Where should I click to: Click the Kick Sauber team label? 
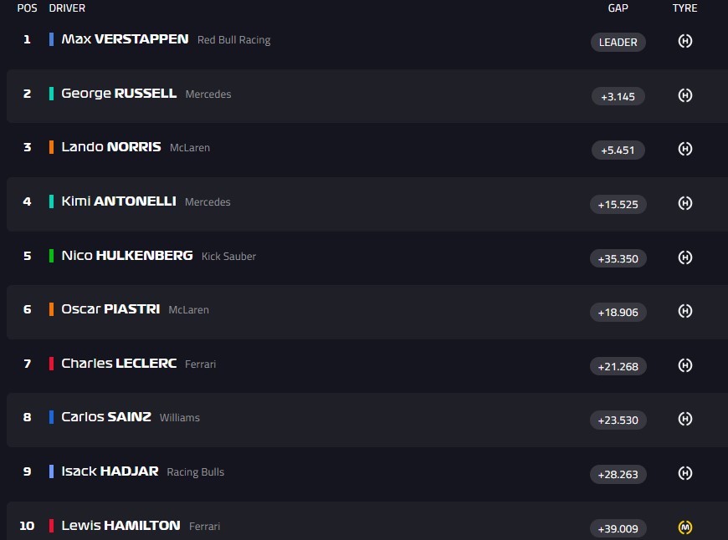[x=228, y=257]
